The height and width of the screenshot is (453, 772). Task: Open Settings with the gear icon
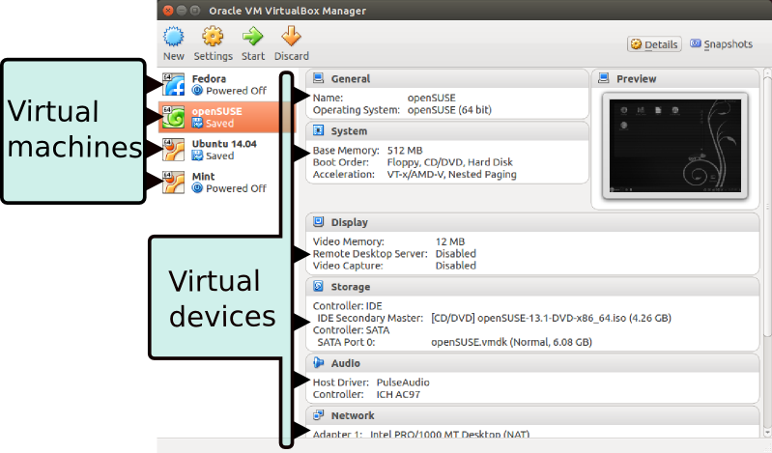(213, 37)
